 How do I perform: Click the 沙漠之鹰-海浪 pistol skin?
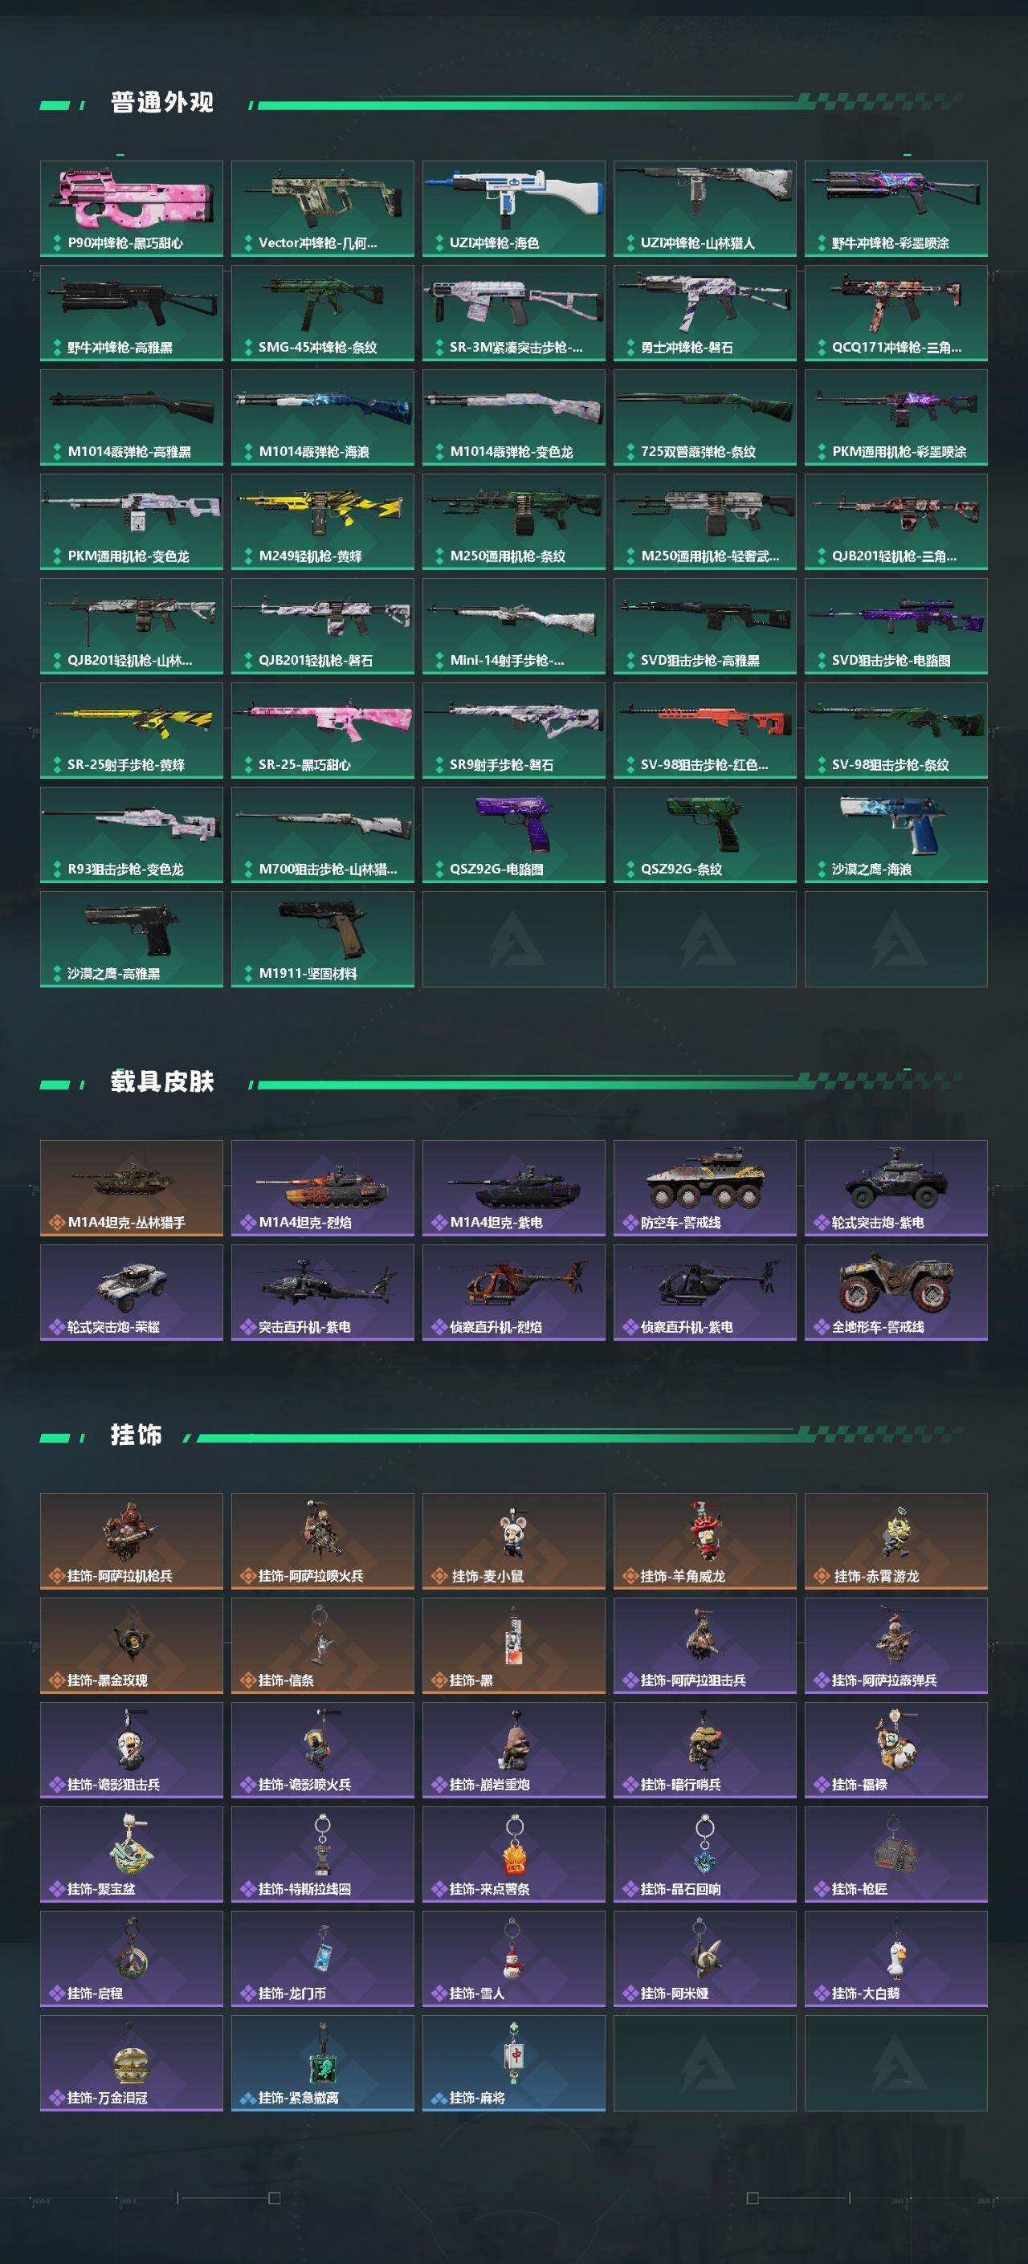point(896,835)
